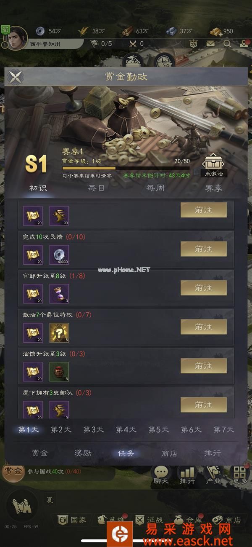Tap the search magnifier icon
Viewport: 252px width, 547px height.
coord(227,43)
